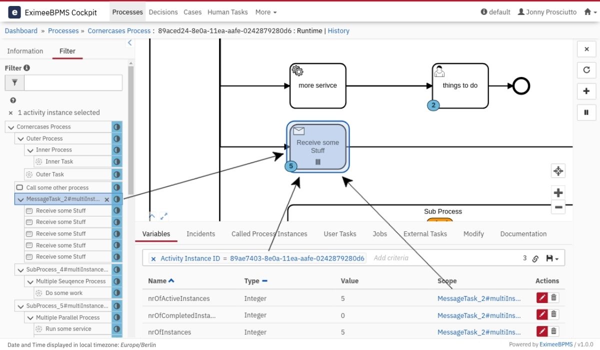Copy link to current search

tap(535, 258)
